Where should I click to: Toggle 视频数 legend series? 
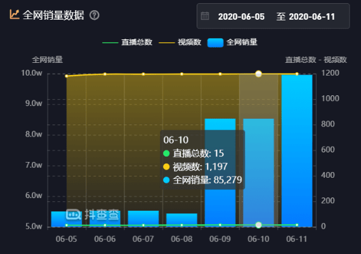pos(180,42)
